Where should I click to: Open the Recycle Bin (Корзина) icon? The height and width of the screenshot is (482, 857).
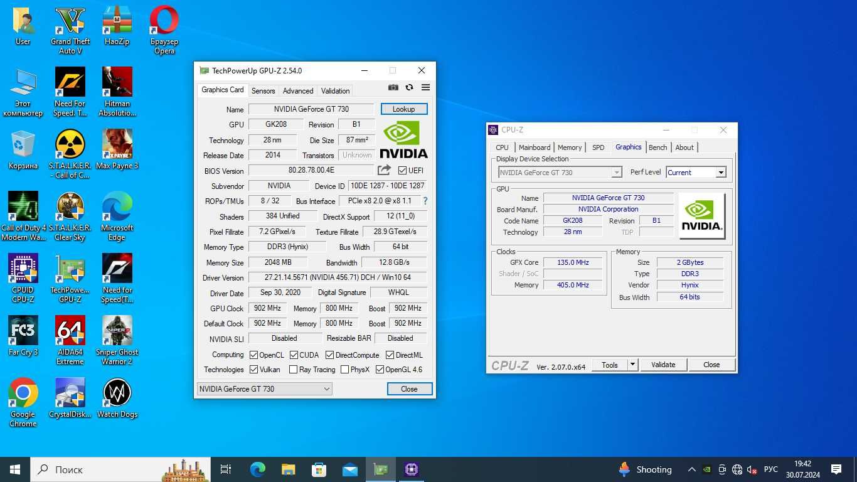tap(23, 150)
